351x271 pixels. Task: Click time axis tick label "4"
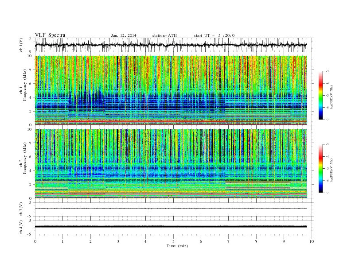[145, 241]
